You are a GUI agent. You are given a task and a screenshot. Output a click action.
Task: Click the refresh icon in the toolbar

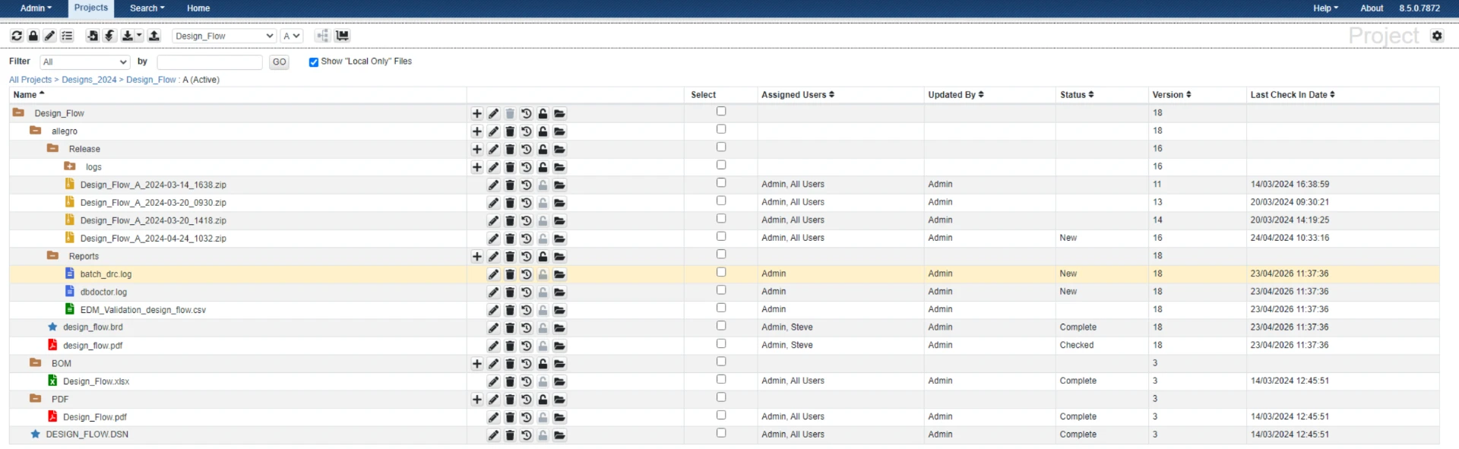(17, 36)
